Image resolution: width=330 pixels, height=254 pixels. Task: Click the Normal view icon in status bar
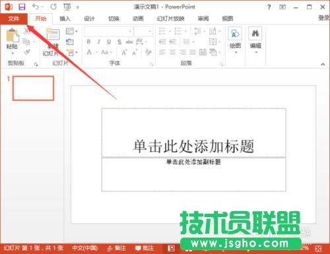(x=171, y=249)
